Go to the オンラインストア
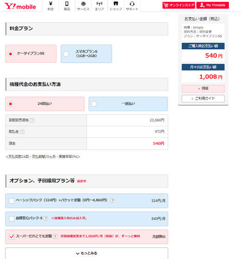 pyautogui.click(x=179, y=5)
